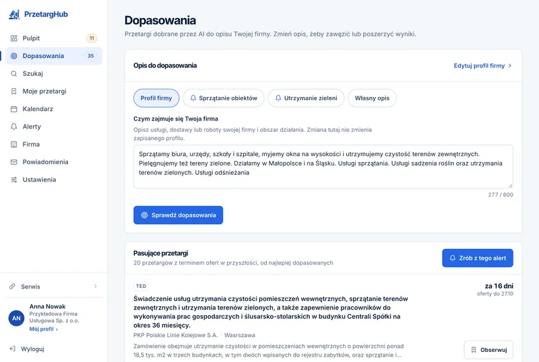The width and height of the screenshot is (539, 362).
Task: Click the PrzetargHub logo icon
Action: 14,14
